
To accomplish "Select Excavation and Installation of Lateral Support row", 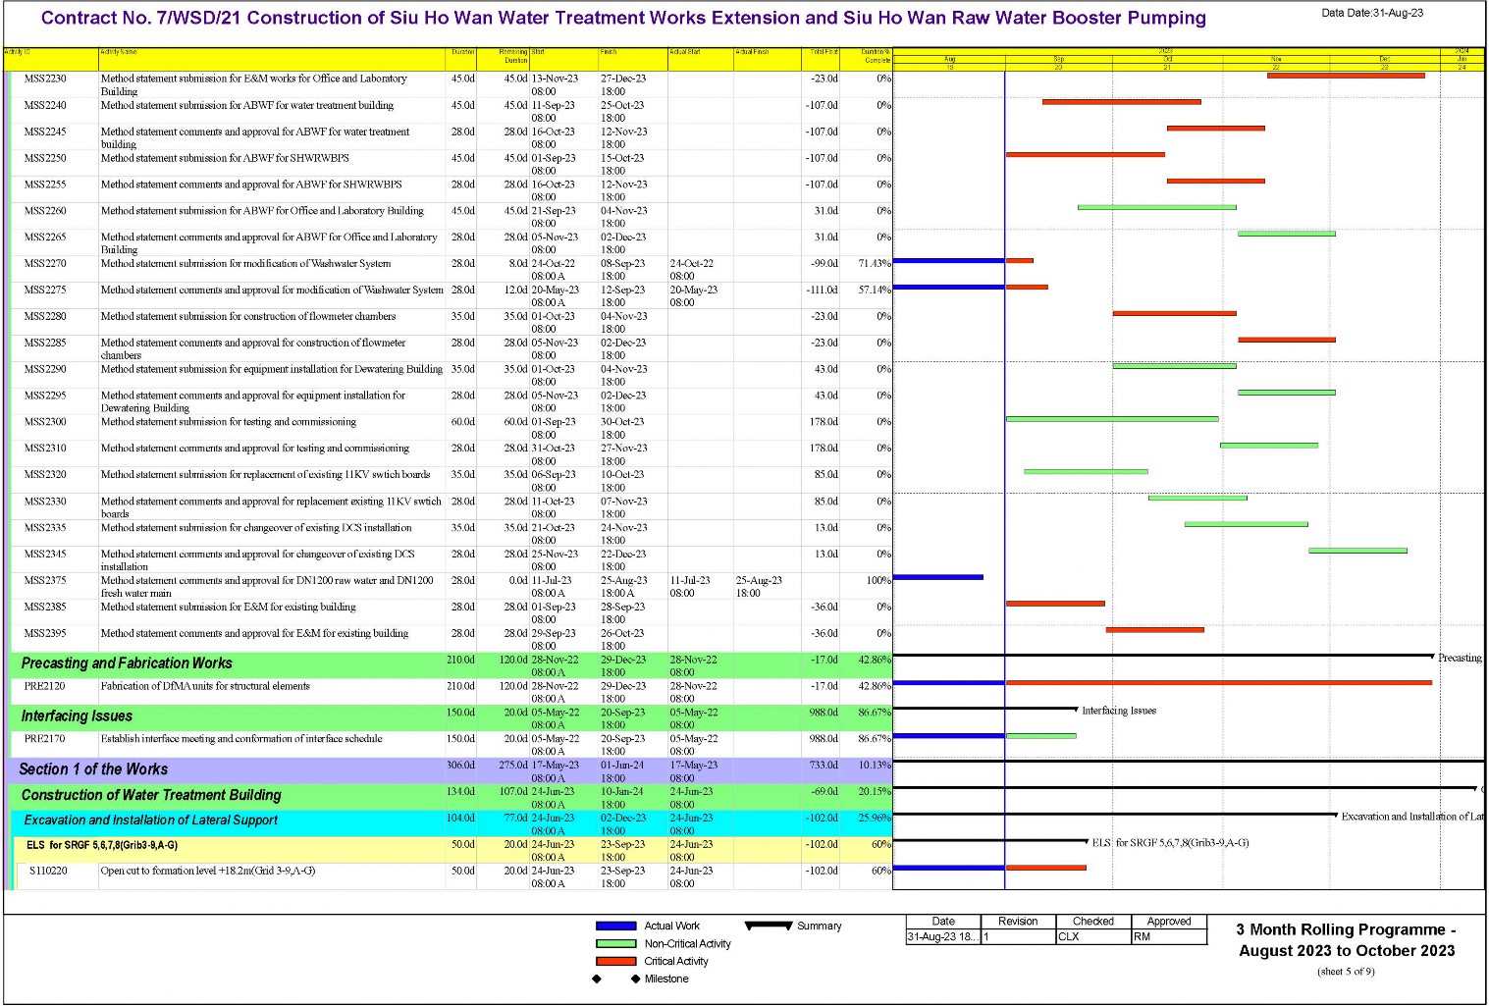I will tap(453, 823).
